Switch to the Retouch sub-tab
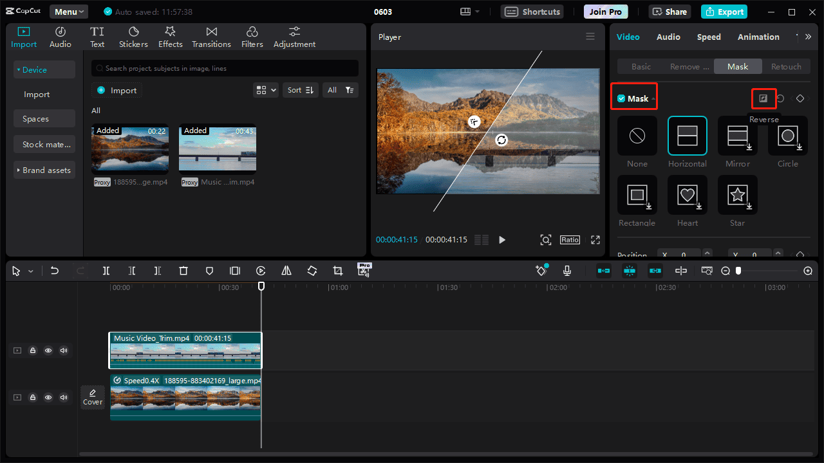 click(786, 66)
